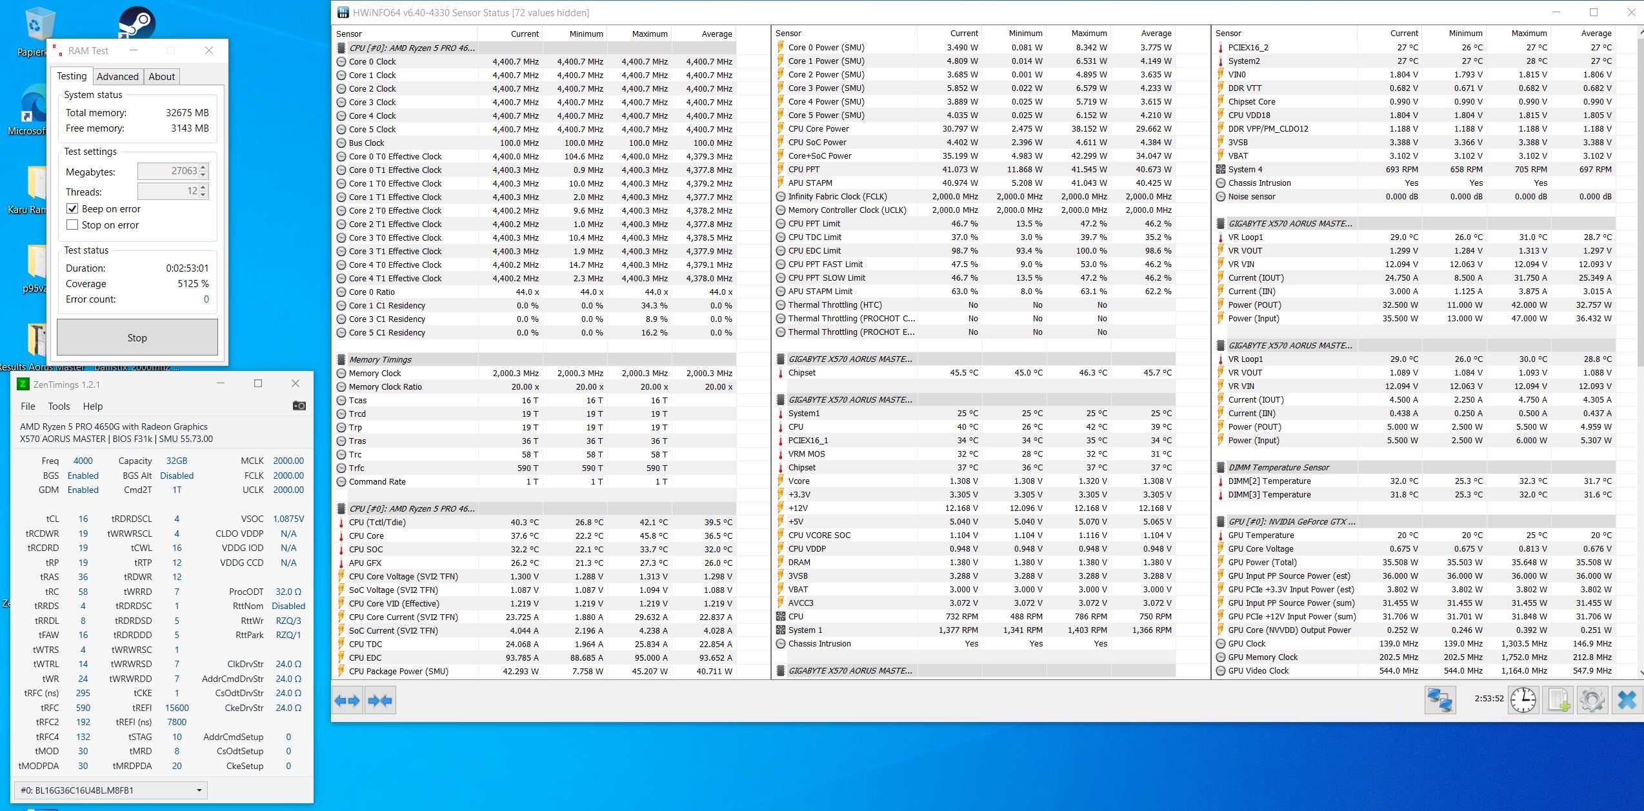Click the expand columns arrows button
This screenshot has height=811, width=1644.
[347, 700]
